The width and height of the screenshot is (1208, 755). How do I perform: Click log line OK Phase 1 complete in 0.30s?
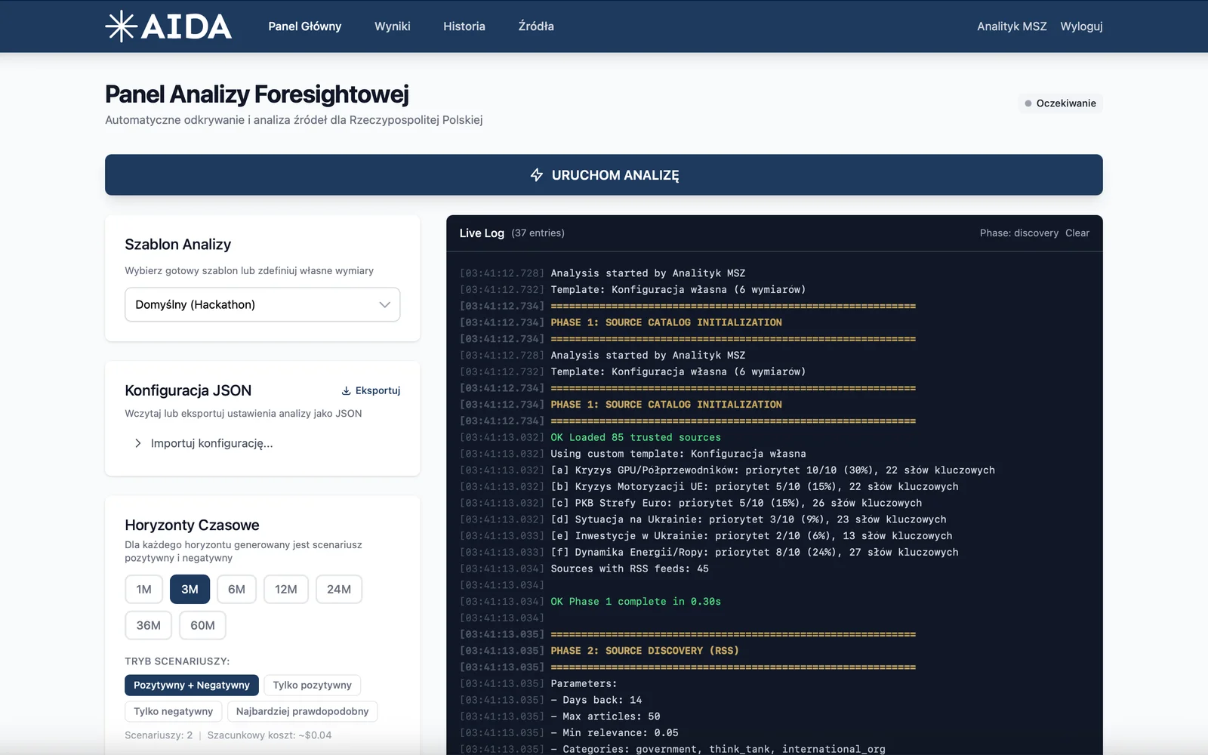click(x=636, y=602)
